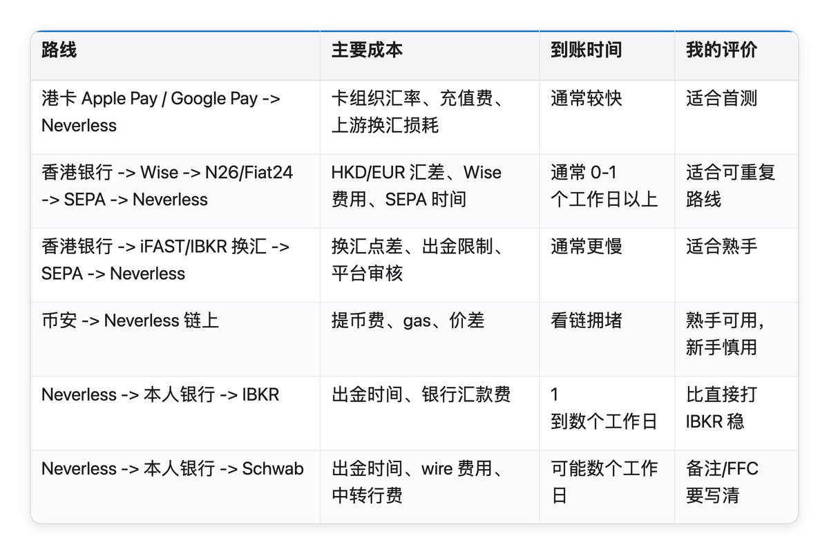Viewport: 829px width, 554px height.
Task: Select the 港卡 Apple Pay / Google Pay route cell
Action: (175, 117)
